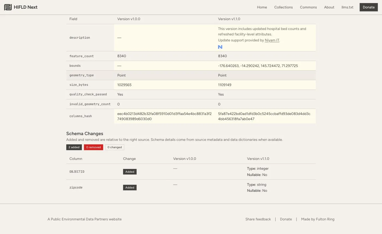This screenshot has height=234, width=382.
Task: Open the llms.txt link
Action: (x=347, y=7)
